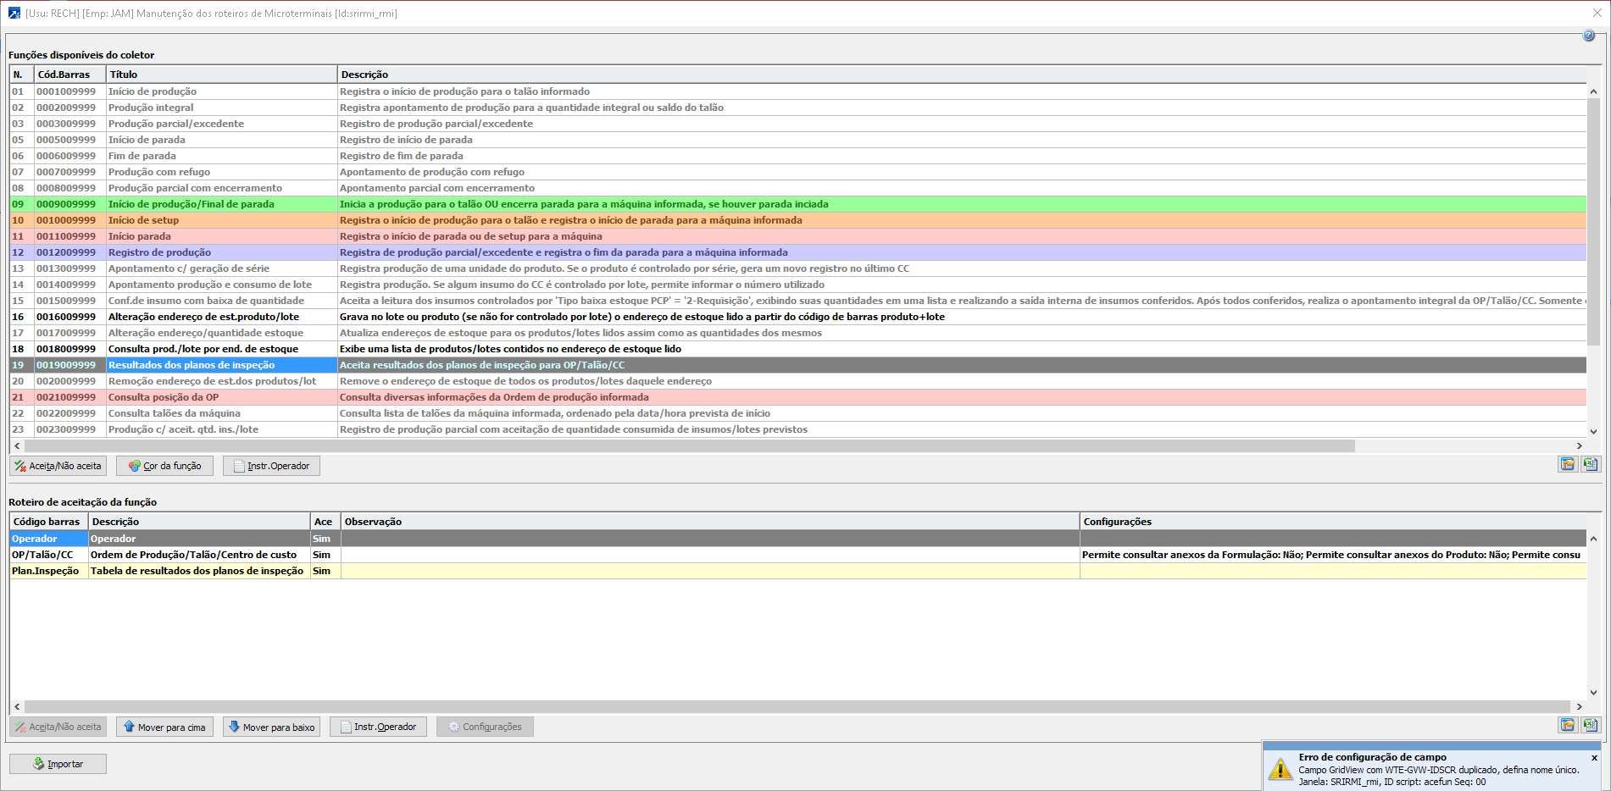Click the Mover para baixo button
The width and height of the screenshot is (1611, 791).
pyautogui.click(x=271, y=727)
